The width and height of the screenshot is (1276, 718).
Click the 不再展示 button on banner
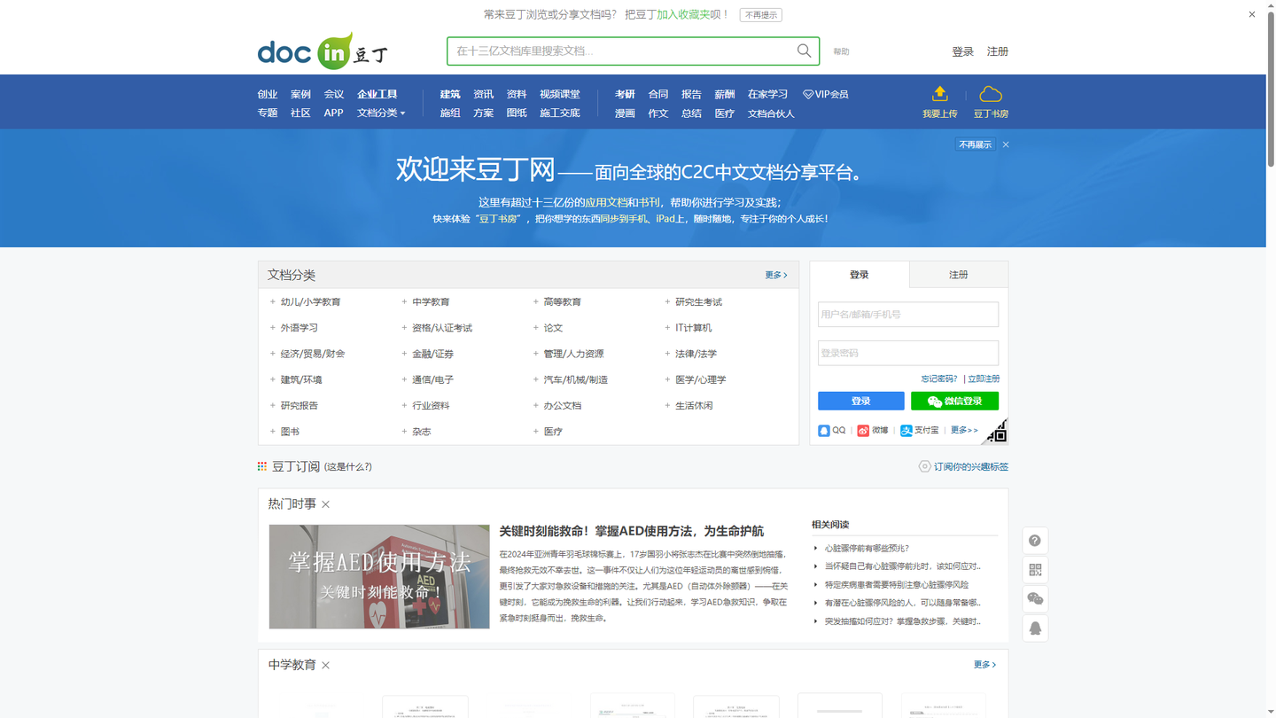975,144
